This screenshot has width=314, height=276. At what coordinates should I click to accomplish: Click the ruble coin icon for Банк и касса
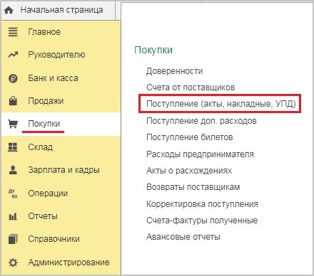click(13, 78)
